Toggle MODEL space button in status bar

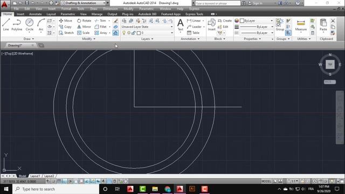tap(266, 181)
